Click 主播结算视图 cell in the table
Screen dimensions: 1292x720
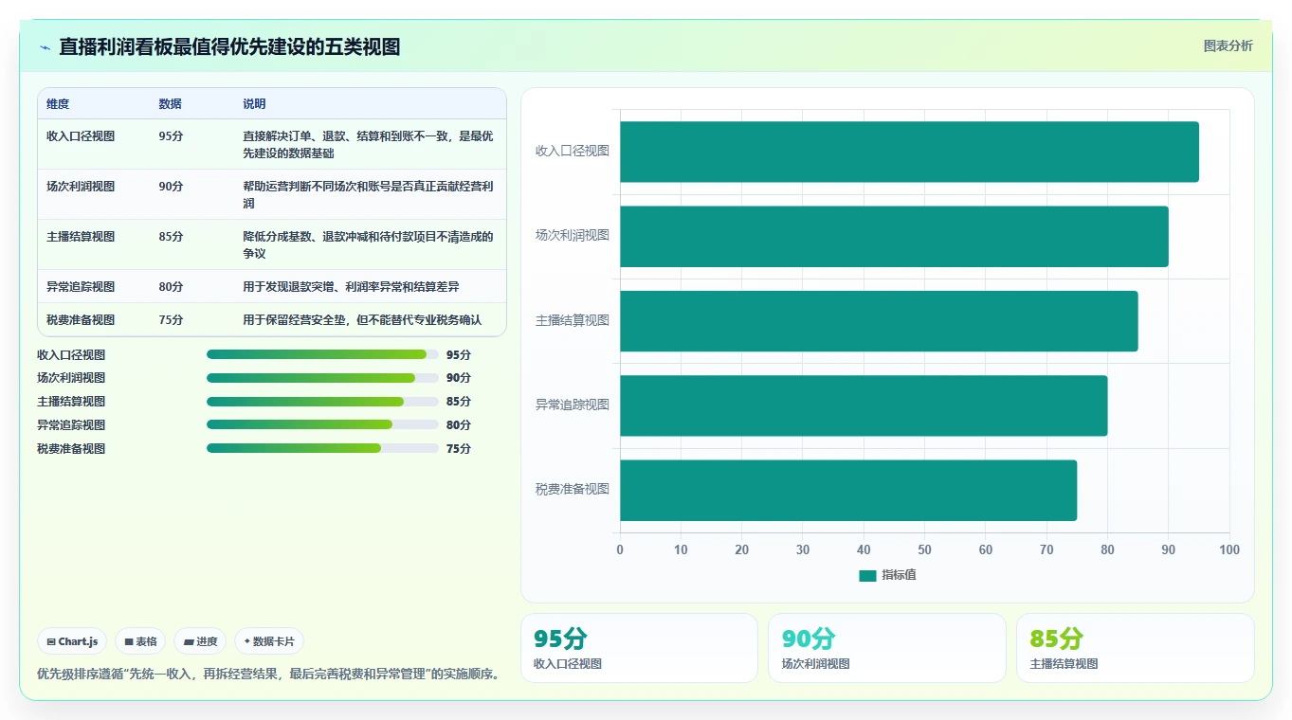81,237
